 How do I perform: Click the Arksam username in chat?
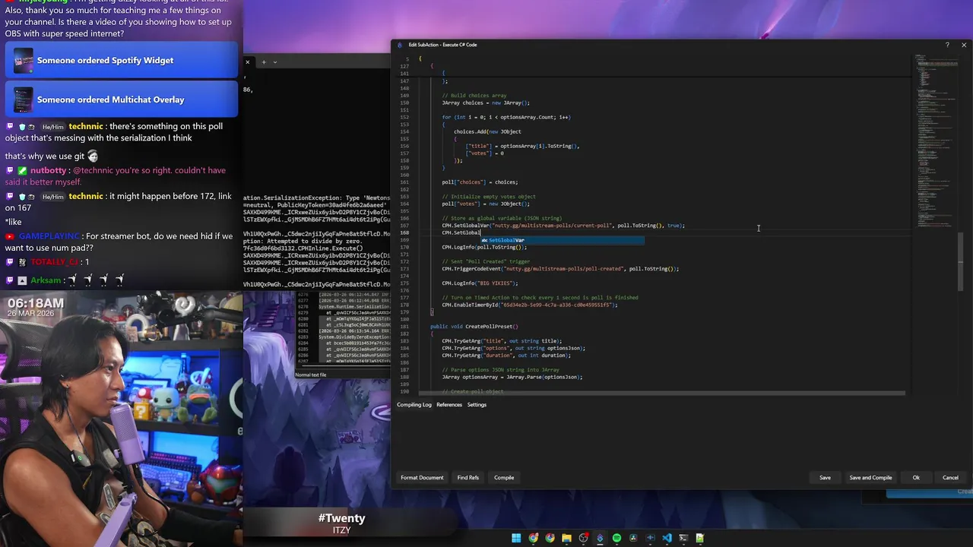46,280
